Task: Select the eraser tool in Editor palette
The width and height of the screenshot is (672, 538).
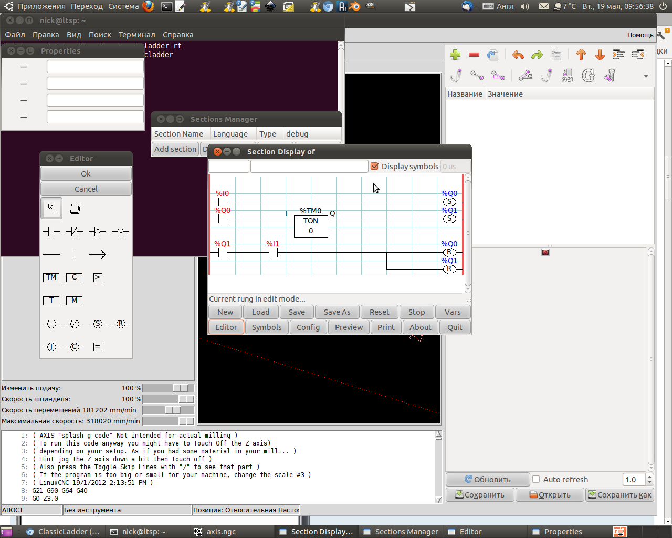Action: (75, 209)
